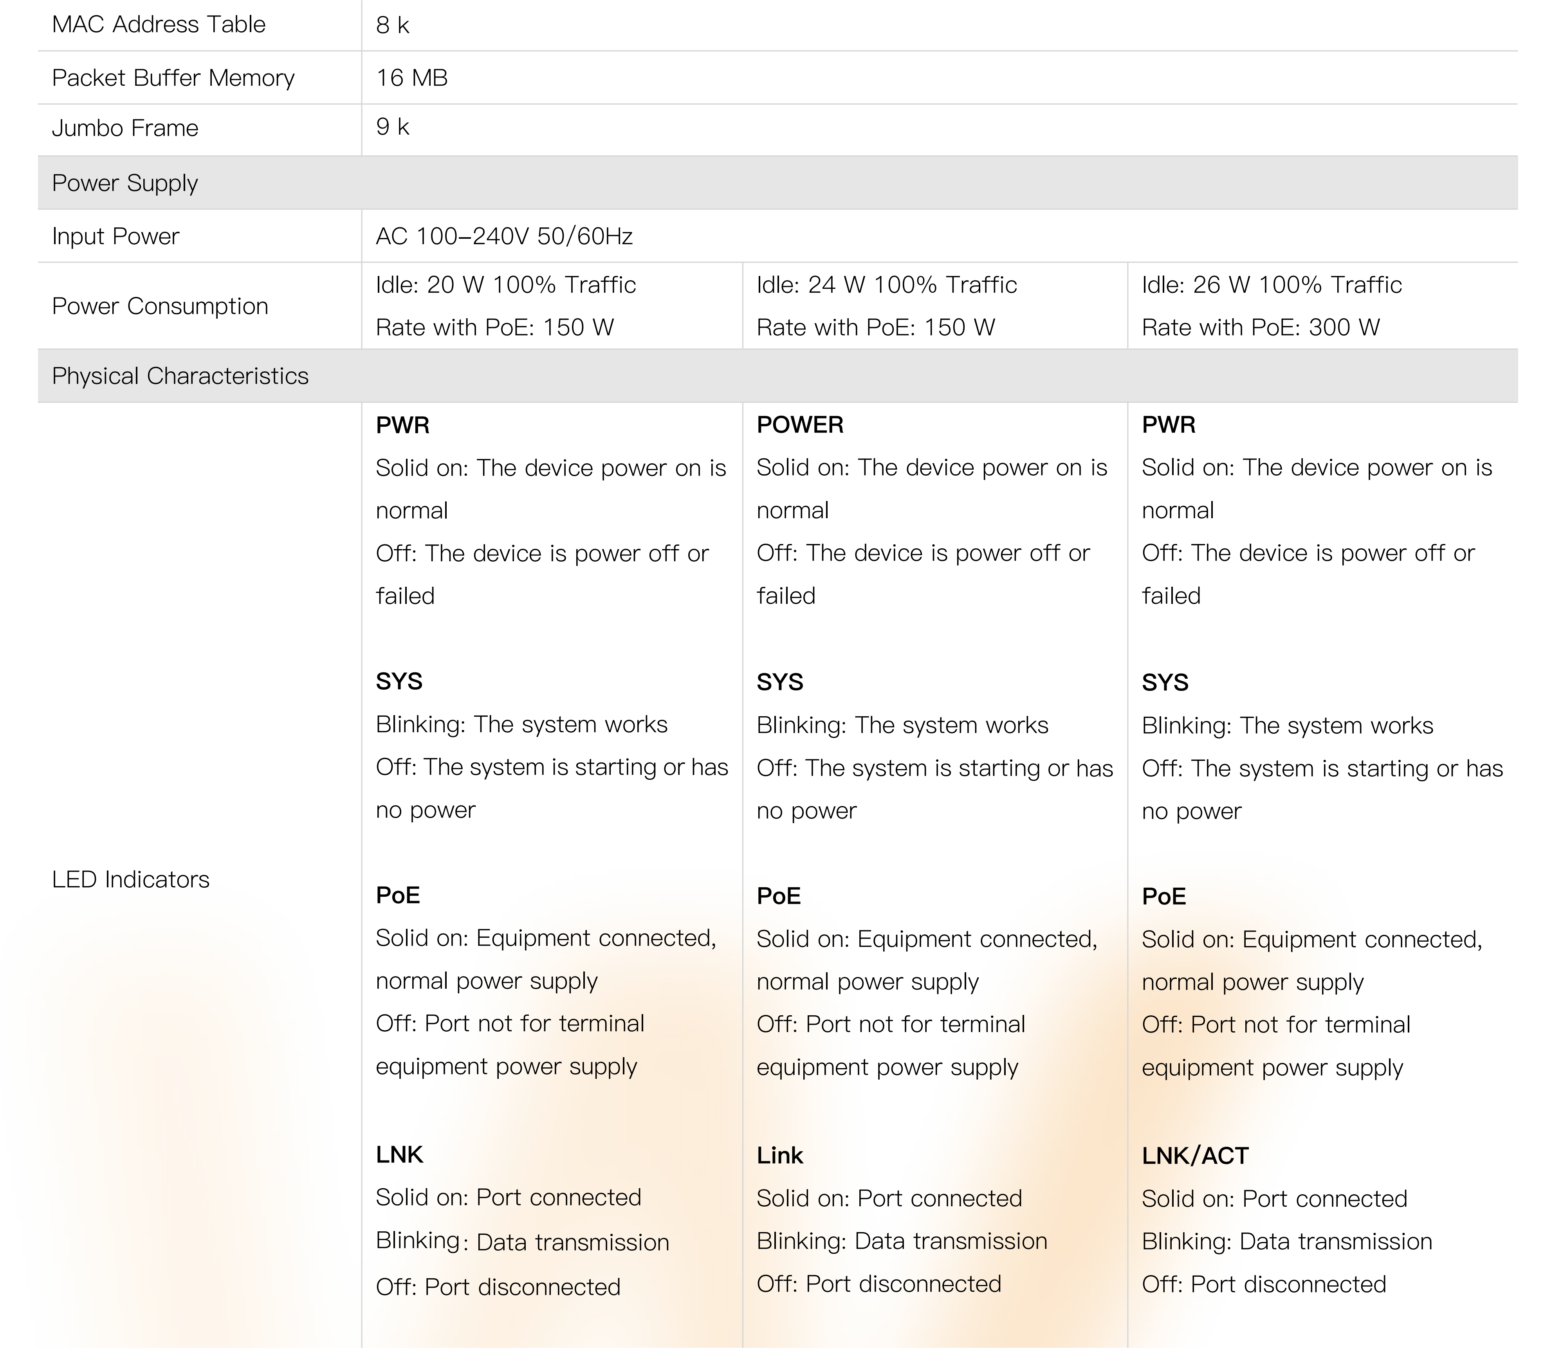Click the bold Link heading

click(x=779, y=1155)
